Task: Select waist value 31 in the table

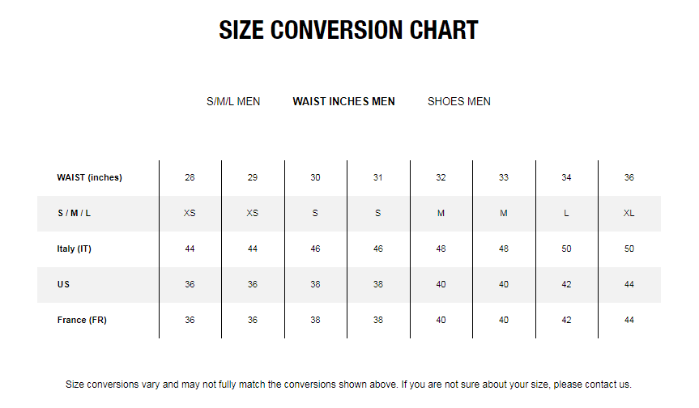Action: [x=378, y=177]
